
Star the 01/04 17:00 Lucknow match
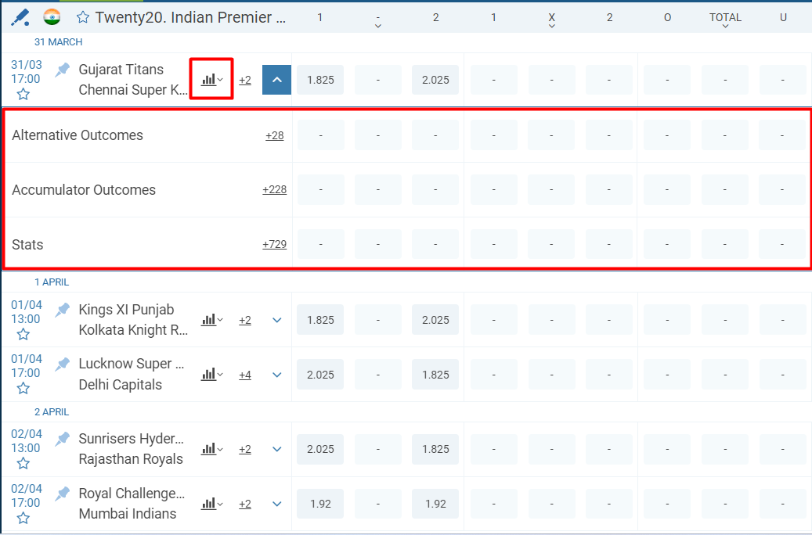23,388
